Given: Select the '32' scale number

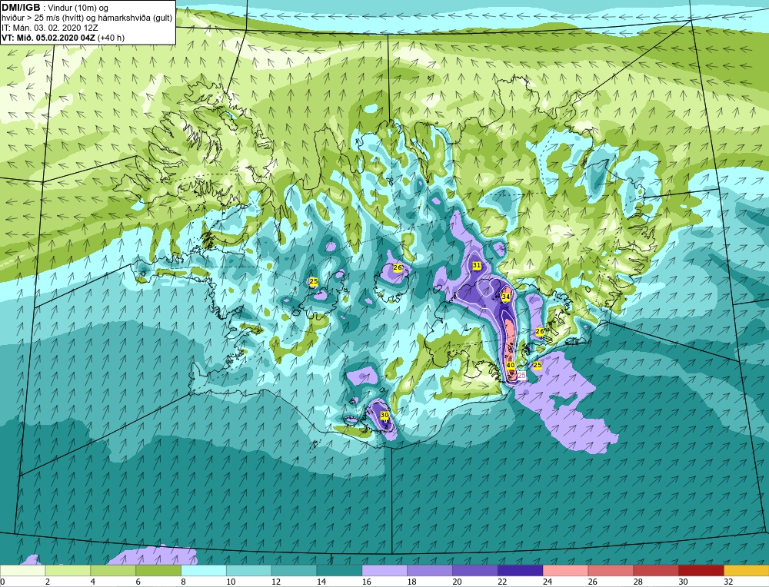Looking at the screenshot, I should pyautogui.click(x=728, y=582).
